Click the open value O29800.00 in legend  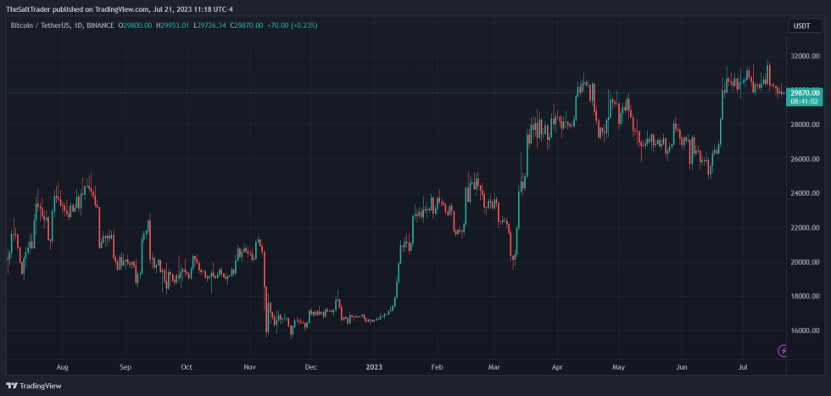coord(135,25)
